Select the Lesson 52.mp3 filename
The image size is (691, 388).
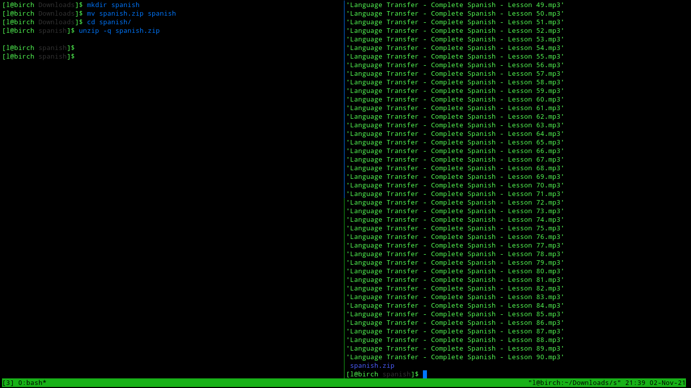click(455, 31)
